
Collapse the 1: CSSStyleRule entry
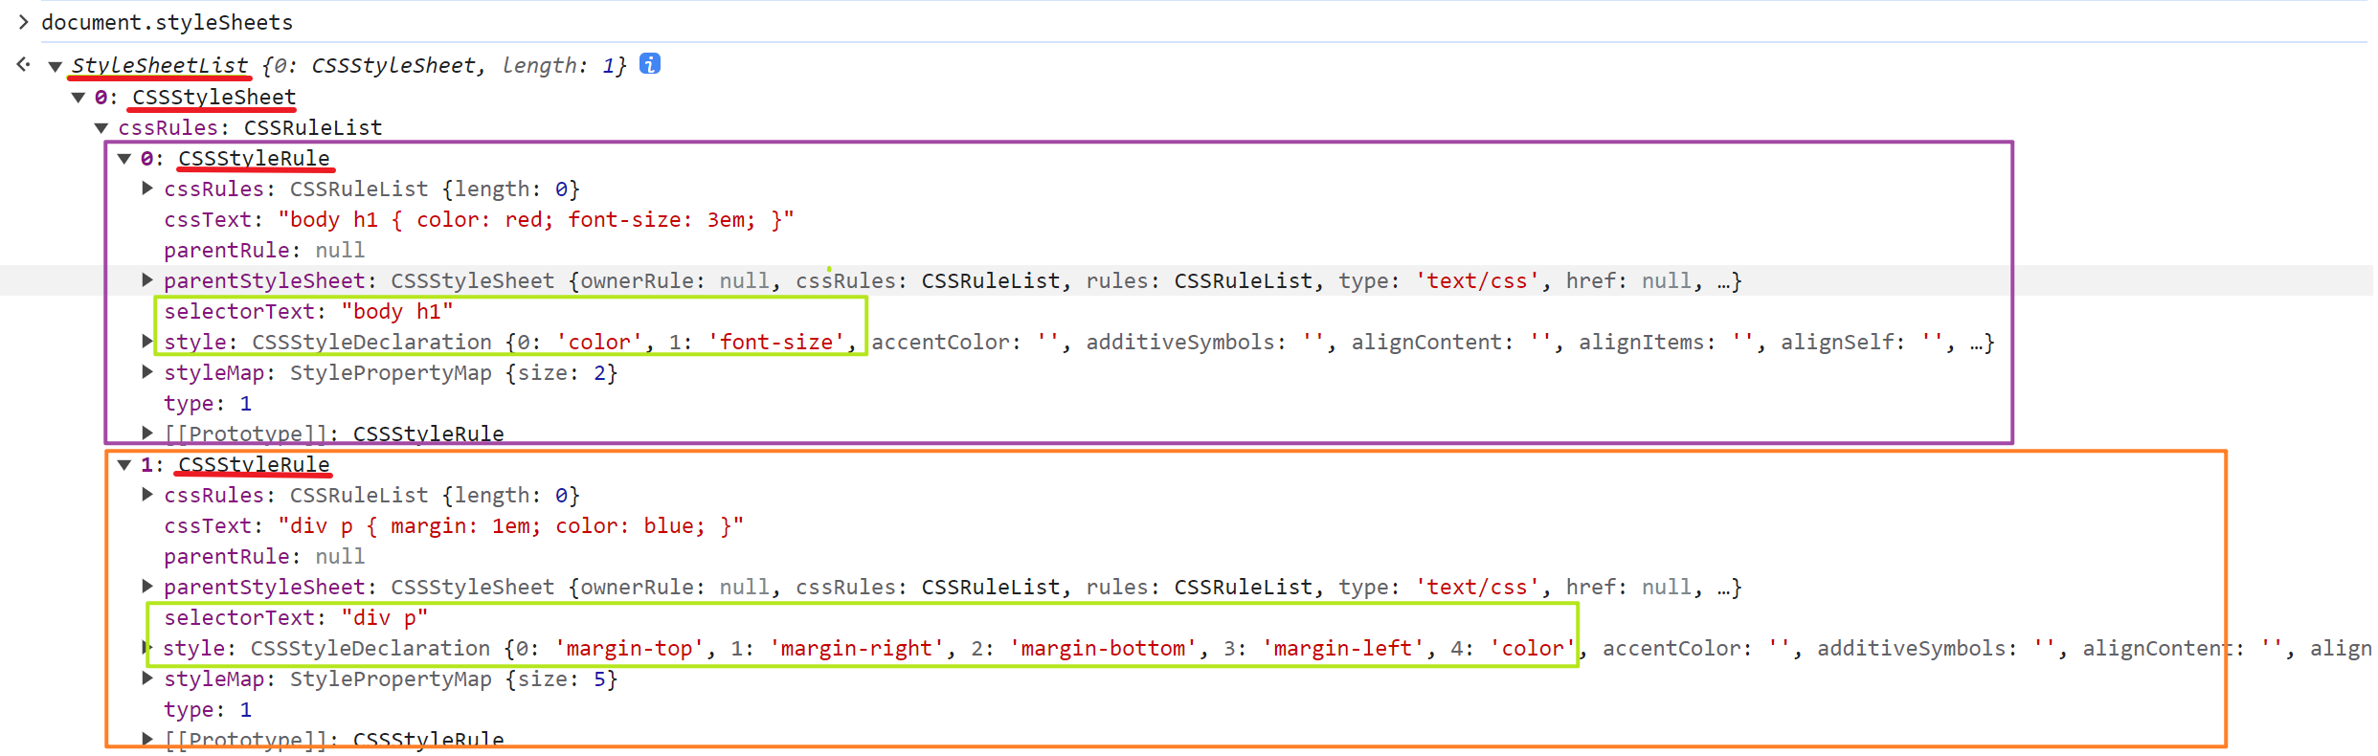tap(124, 465)
